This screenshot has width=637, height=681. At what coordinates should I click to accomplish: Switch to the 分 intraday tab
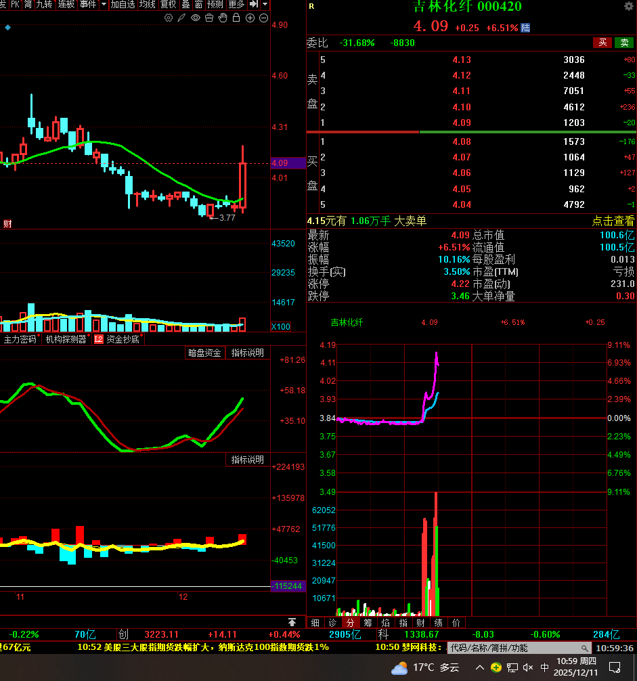point(351,623)
